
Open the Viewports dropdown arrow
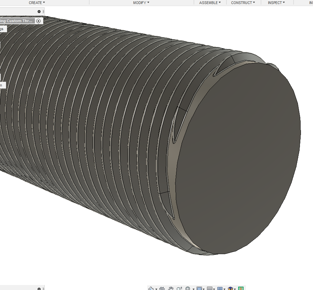click(x=224, y=288)
